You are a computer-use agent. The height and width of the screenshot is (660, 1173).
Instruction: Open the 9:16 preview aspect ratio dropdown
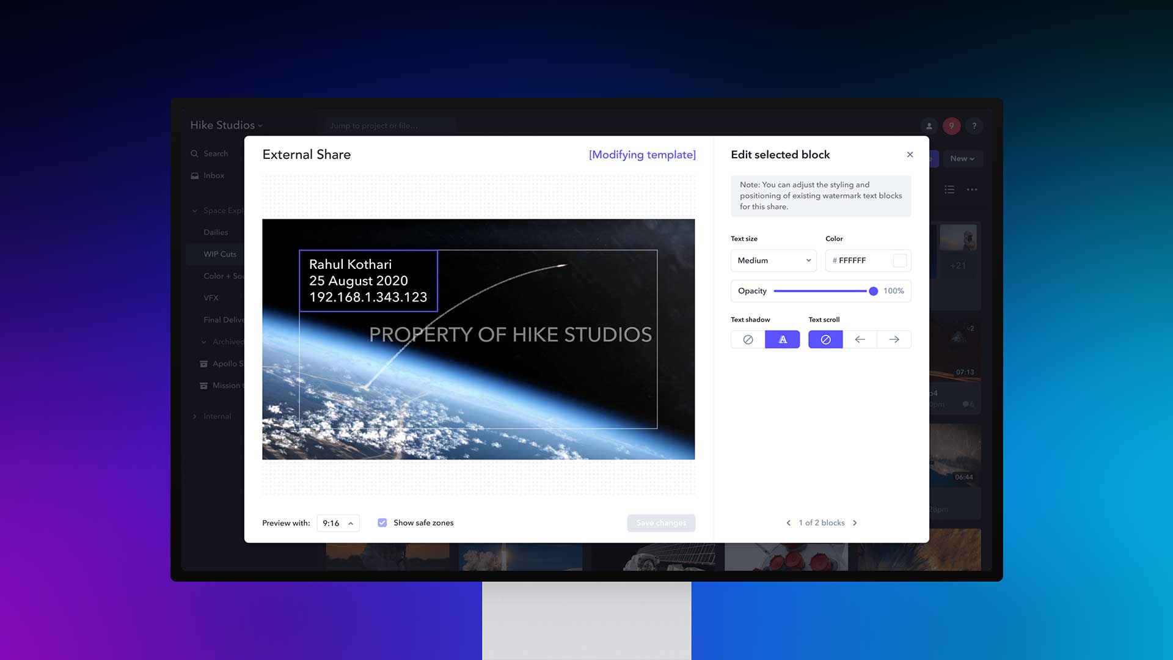coord(338,523)
